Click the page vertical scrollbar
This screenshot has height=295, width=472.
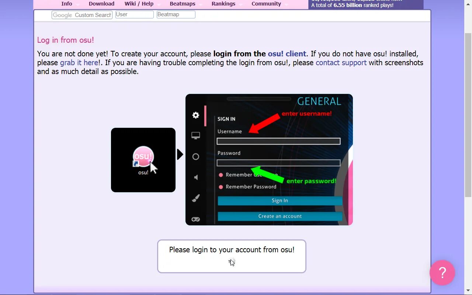point(468,114)
